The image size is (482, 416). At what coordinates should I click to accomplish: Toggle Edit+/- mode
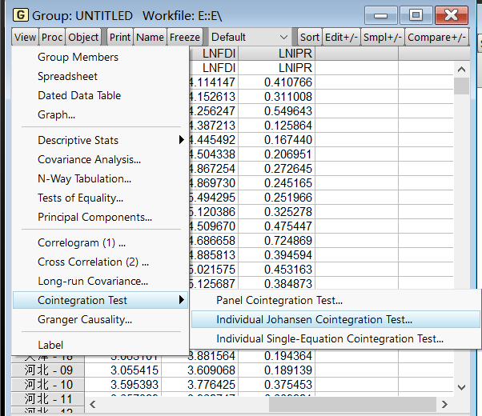click(x=340, y=37)
